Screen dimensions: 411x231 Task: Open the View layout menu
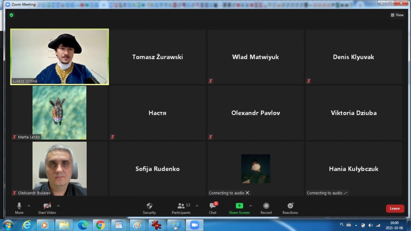(x=397, y=15)
